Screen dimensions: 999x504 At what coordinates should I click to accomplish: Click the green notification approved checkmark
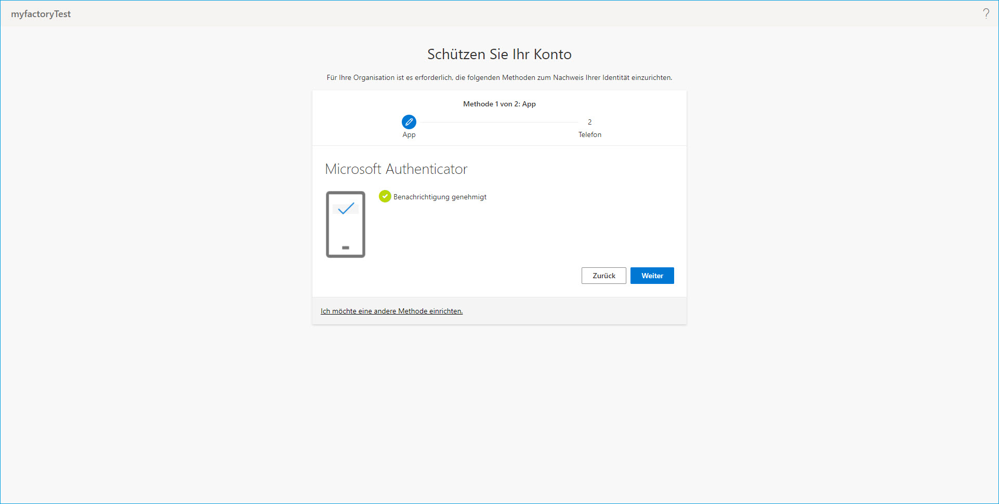pyautogui.click(x=385, y=196)
